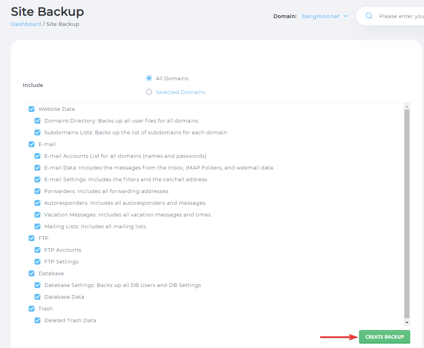Uncheck the Database group checkbox
Image resolution: width=424 pixels, height=348 pixels.
(x=32, y=273)
